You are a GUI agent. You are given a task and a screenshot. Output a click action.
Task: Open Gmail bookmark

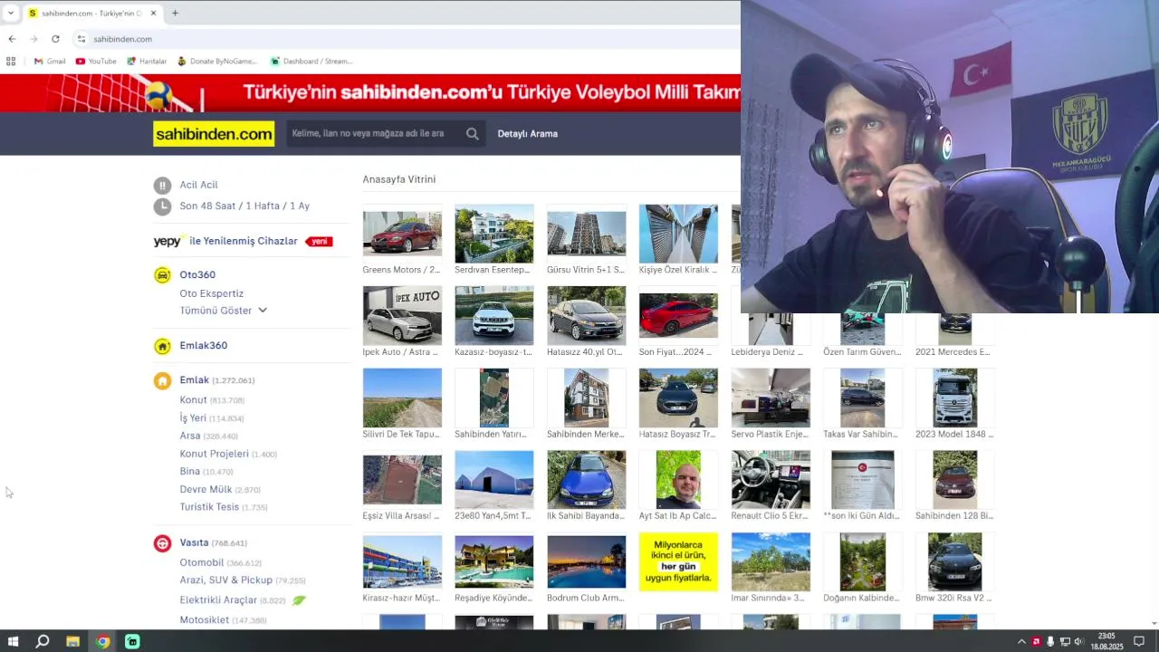coord(50,62)
